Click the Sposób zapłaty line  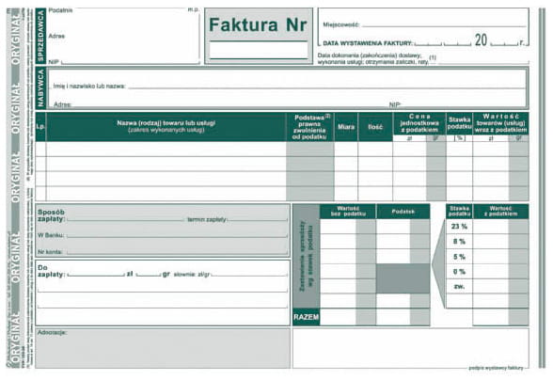pos(126,218)
